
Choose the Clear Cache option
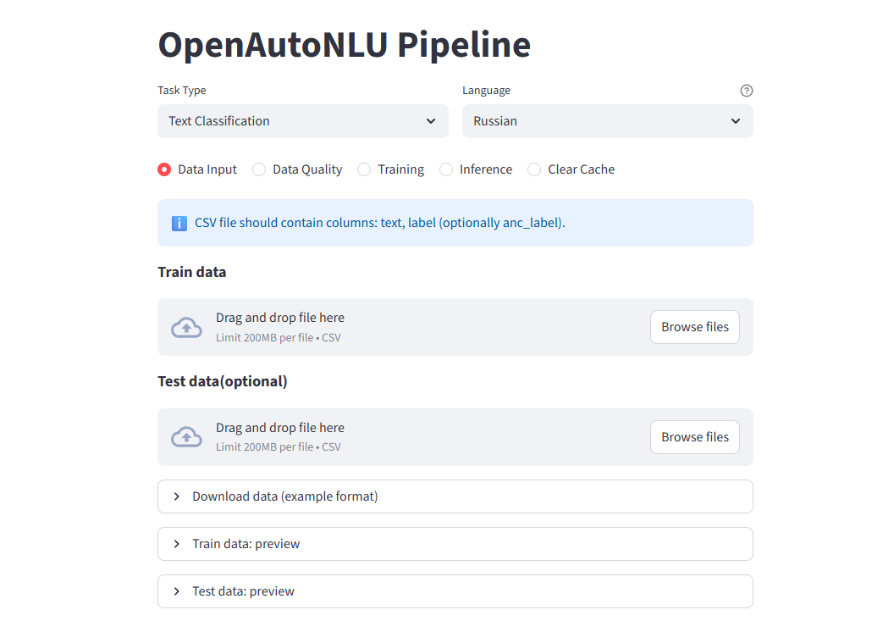tap(534, 169)
